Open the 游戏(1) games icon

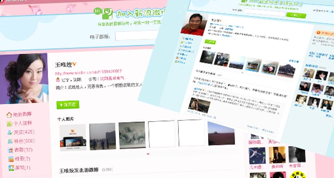point(11,168)
